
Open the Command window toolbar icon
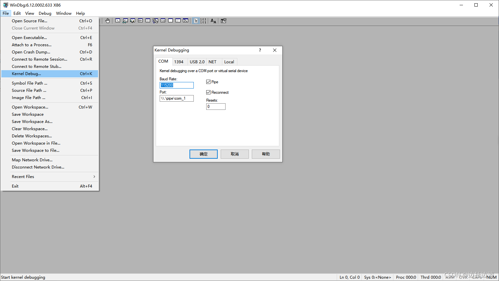click(118, 21)
